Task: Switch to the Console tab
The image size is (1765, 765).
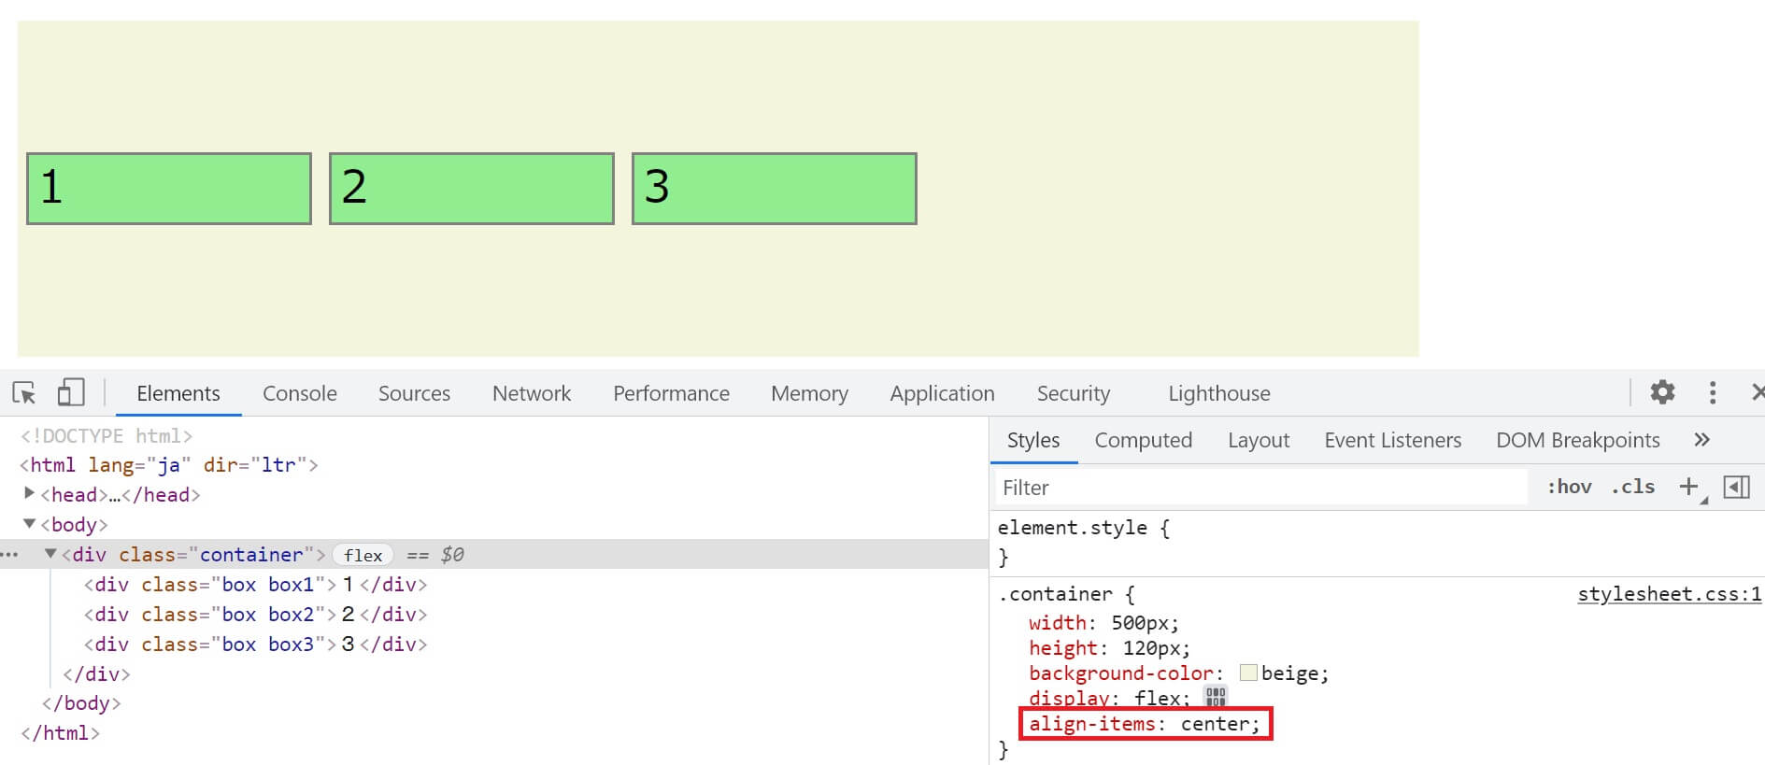Action: click(299, 393)
